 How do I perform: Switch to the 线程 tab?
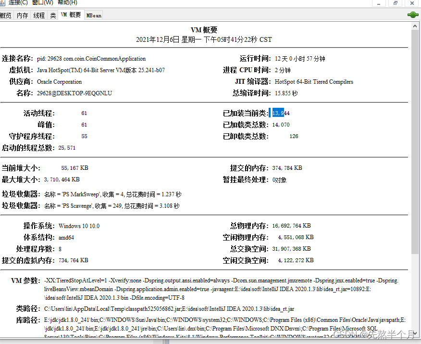(x=39, y=15)
